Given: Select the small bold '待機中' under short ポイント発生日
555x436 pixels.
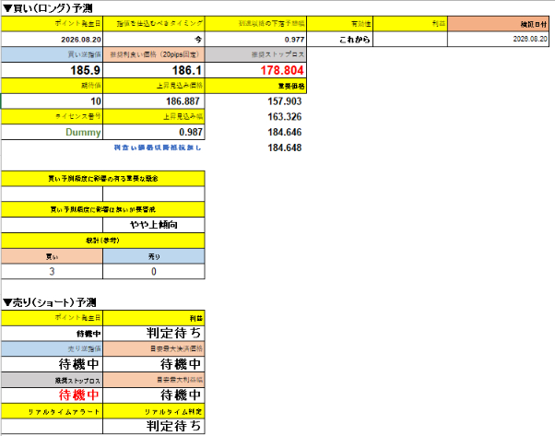Looking at the screenshot, I should pos(52,334).
